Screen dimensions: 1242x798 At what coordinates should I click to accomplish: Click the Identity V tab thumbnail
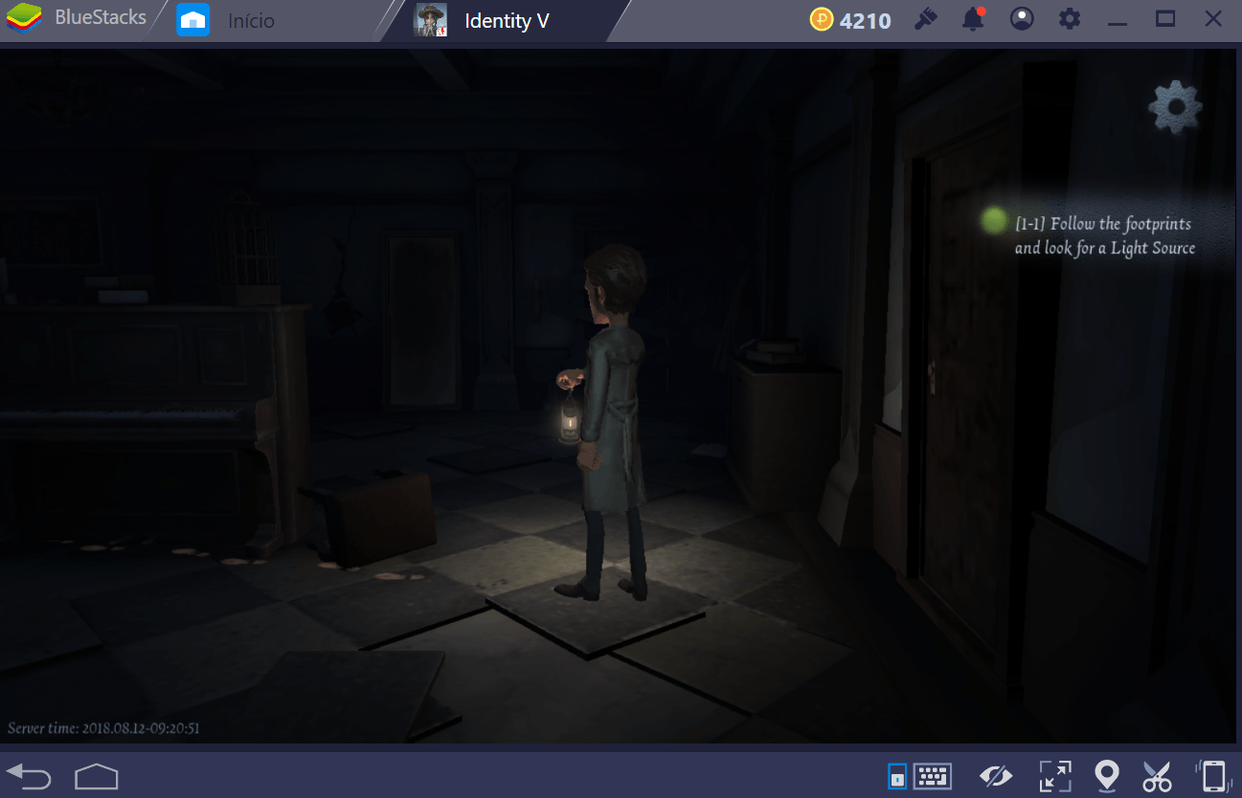(430, 19)
